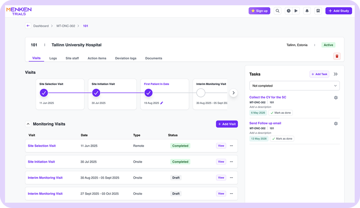Open the clock timer icon

289,11
